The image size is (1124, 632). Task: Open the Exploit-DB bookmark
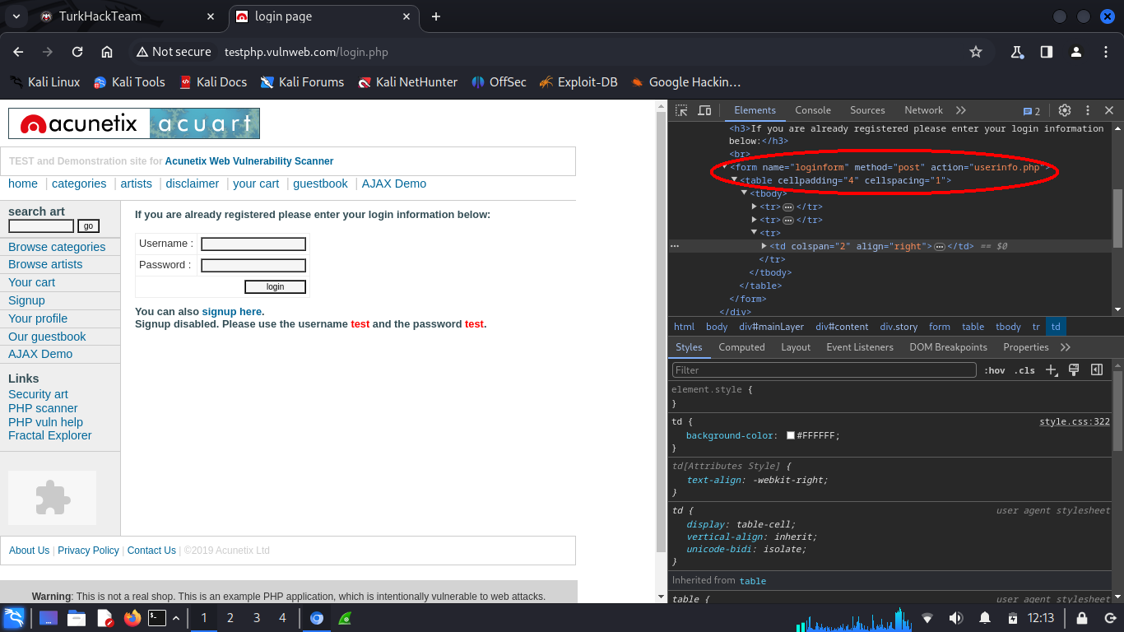coord(578,82)
